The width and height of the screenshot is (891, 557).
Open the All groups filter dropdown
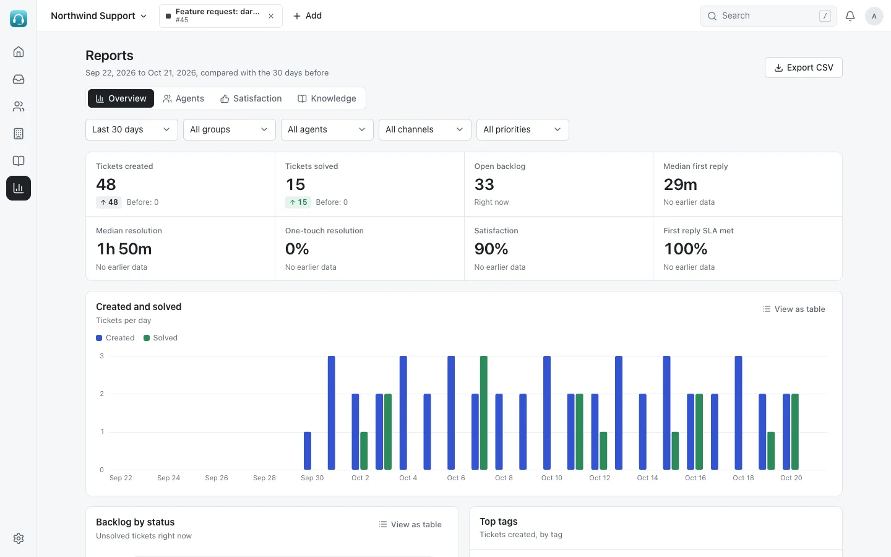(x=230, y=129)
